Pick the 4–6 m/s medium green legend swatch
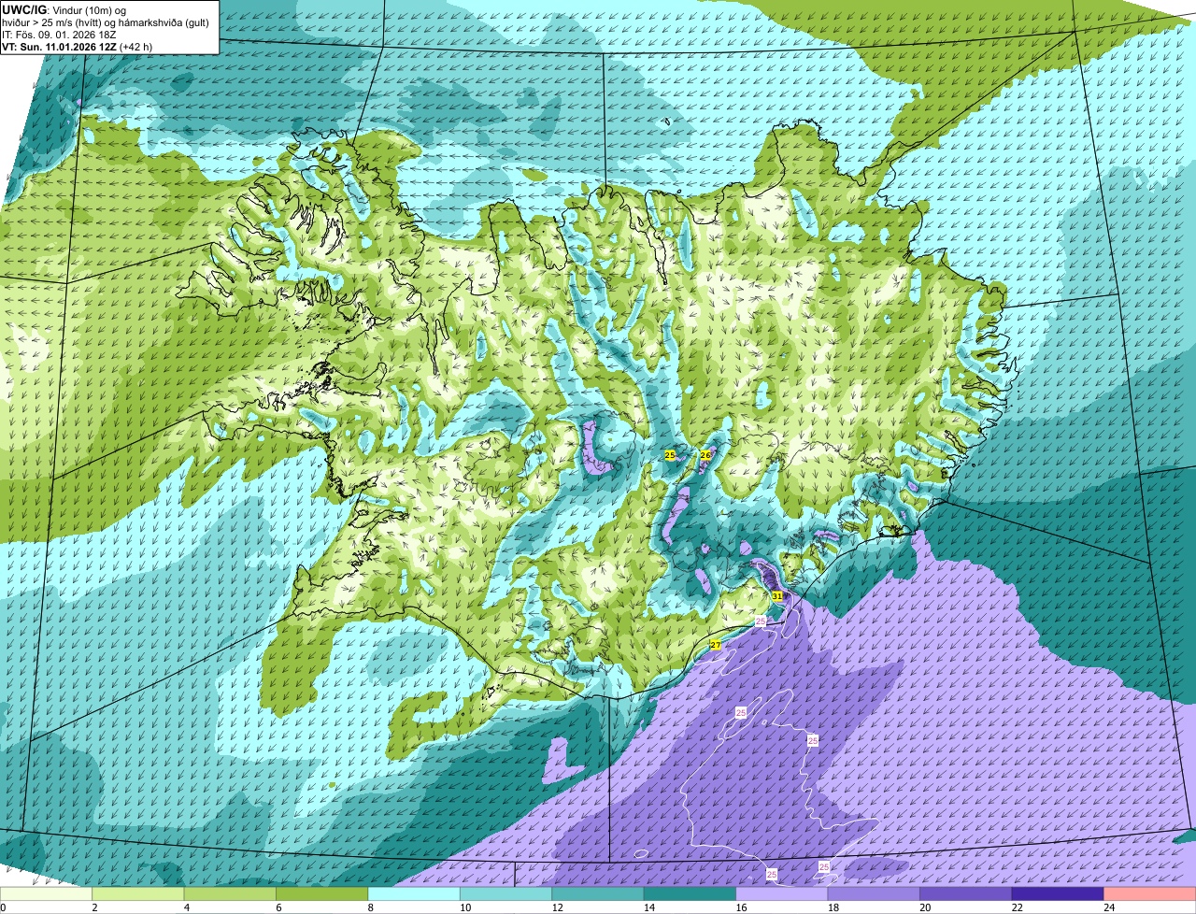The height and width of the screenshot is (914, 1196). (231, 893)
